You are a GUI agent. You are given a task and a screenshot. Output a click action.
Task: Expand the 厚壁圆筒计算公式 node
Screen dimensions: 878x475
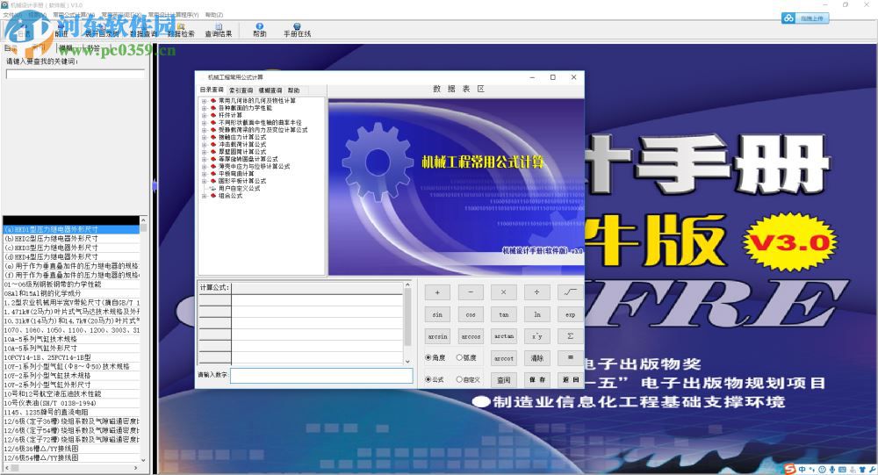205,152
